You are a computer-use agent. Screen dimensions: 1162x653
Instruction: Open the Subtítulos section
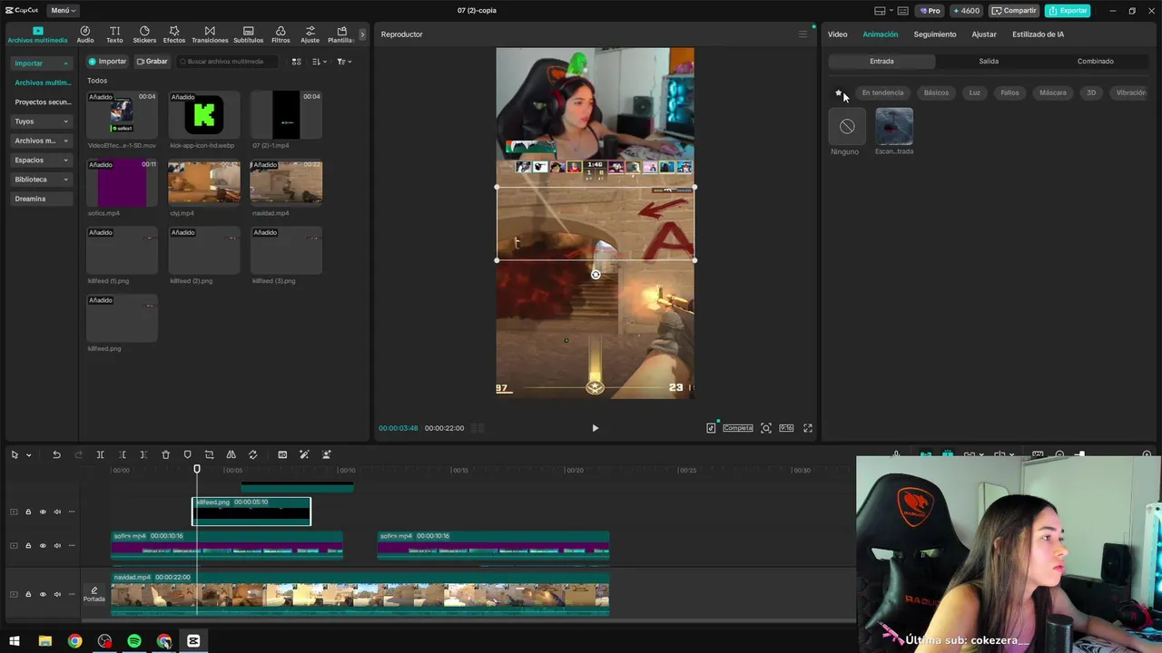tap(248, 34)
